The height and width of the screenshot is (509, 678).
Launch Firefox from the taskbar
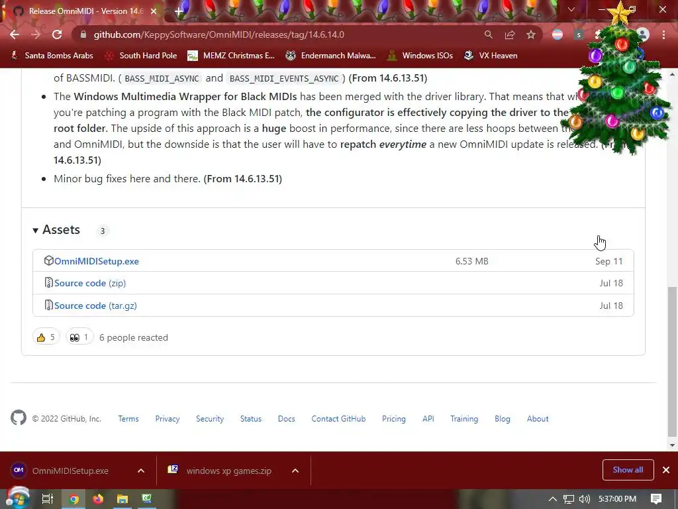point(98,499)
